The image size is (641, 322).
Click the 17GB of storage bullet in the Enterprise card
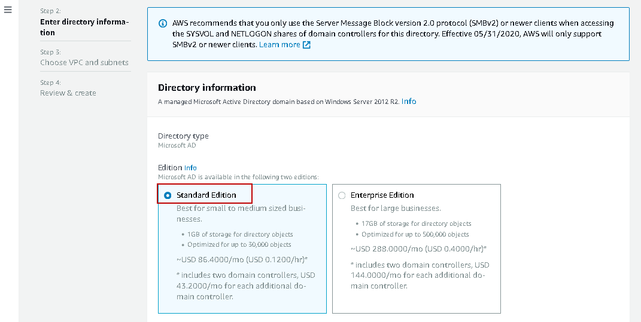click(416, 223)
